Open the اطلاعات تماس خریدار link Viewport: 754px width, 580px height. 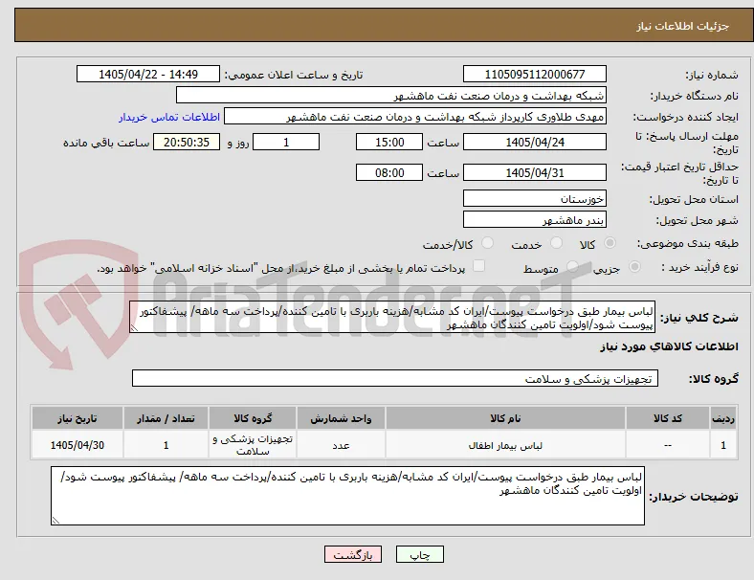(x=169, y=117)
